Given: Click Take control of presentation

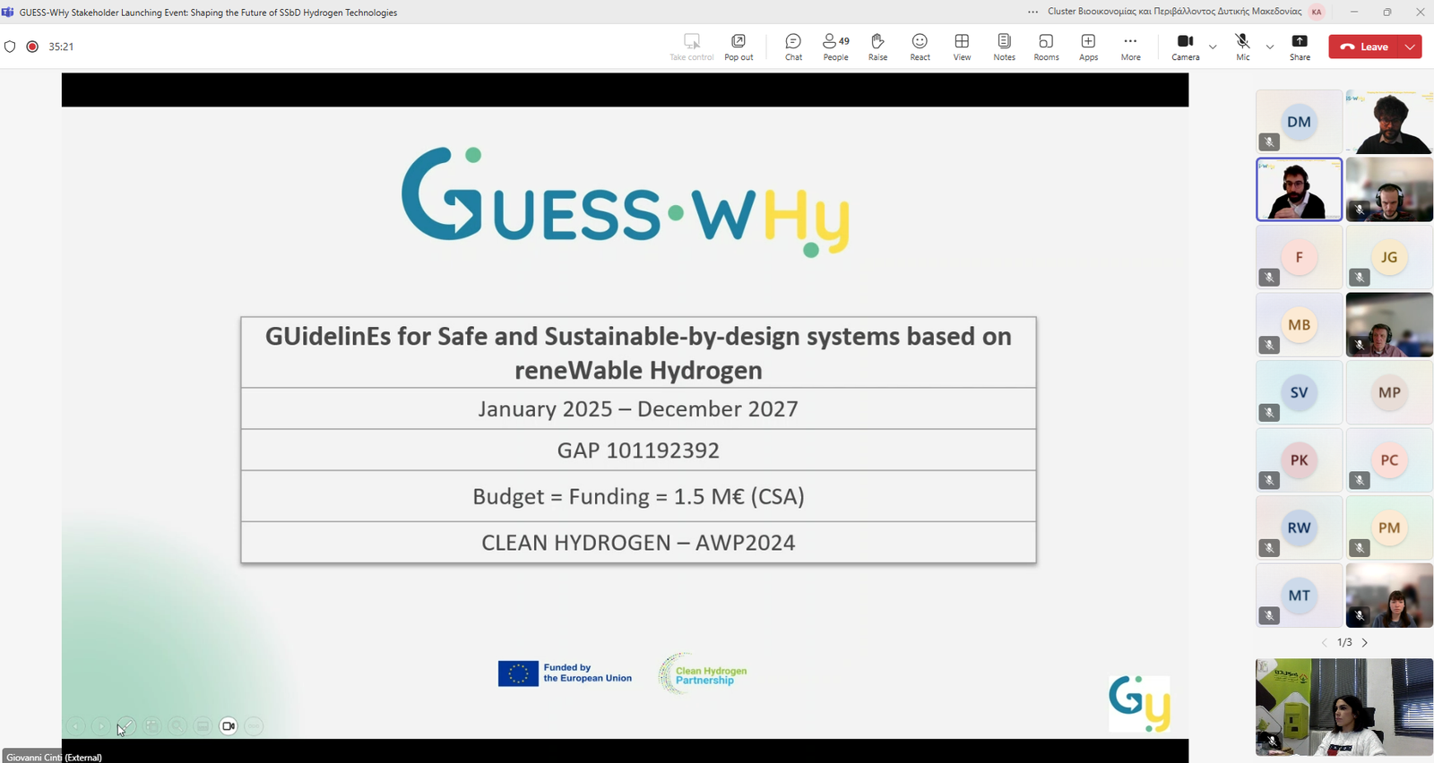Looking at the screenshot, I should pyautogui.click(x=691, y=47).
